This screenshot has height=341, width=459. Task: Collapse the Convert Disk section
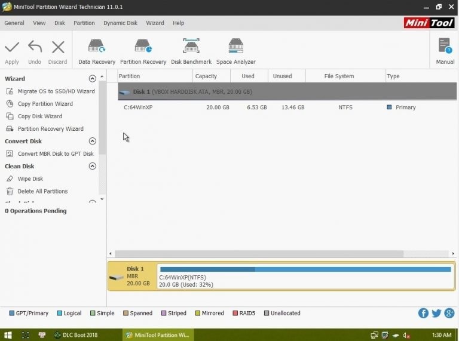tap(92, 142)
